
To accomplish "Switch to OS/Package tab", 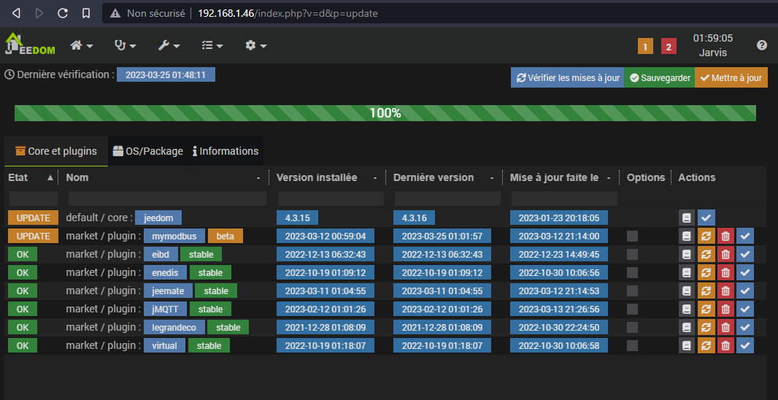I will (148, 151).
